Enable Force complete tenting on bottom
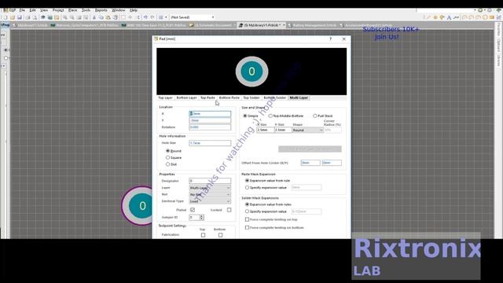The width and height of the screenshot is (503, 283). 247,227
